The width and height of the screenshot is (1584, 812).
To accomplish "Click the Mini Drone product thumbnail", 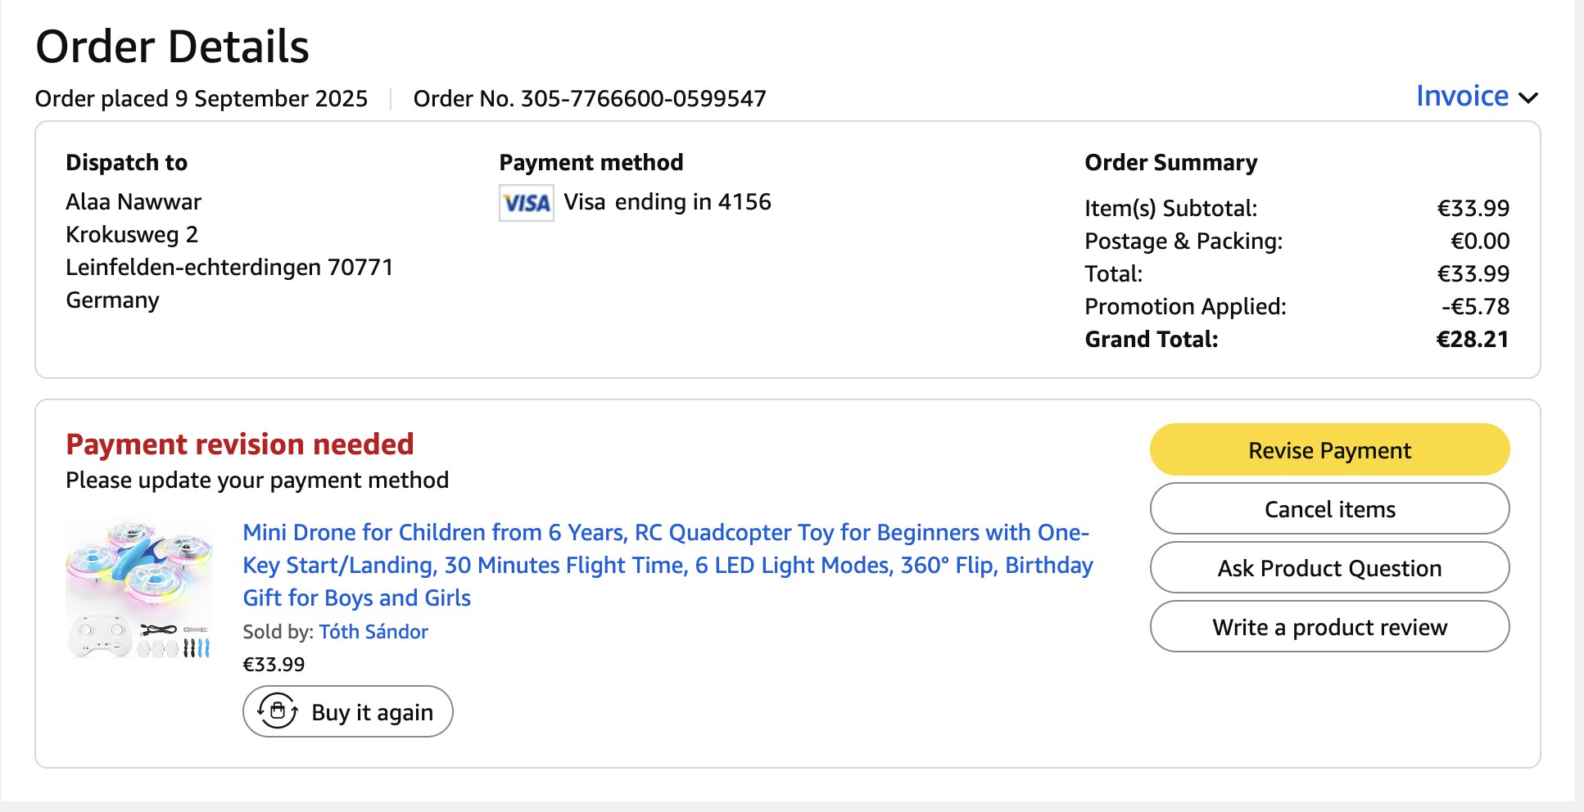I will pos(139,588).
